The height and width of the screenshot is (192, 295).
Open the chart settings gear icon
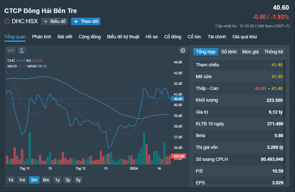[x=183, y=51]
